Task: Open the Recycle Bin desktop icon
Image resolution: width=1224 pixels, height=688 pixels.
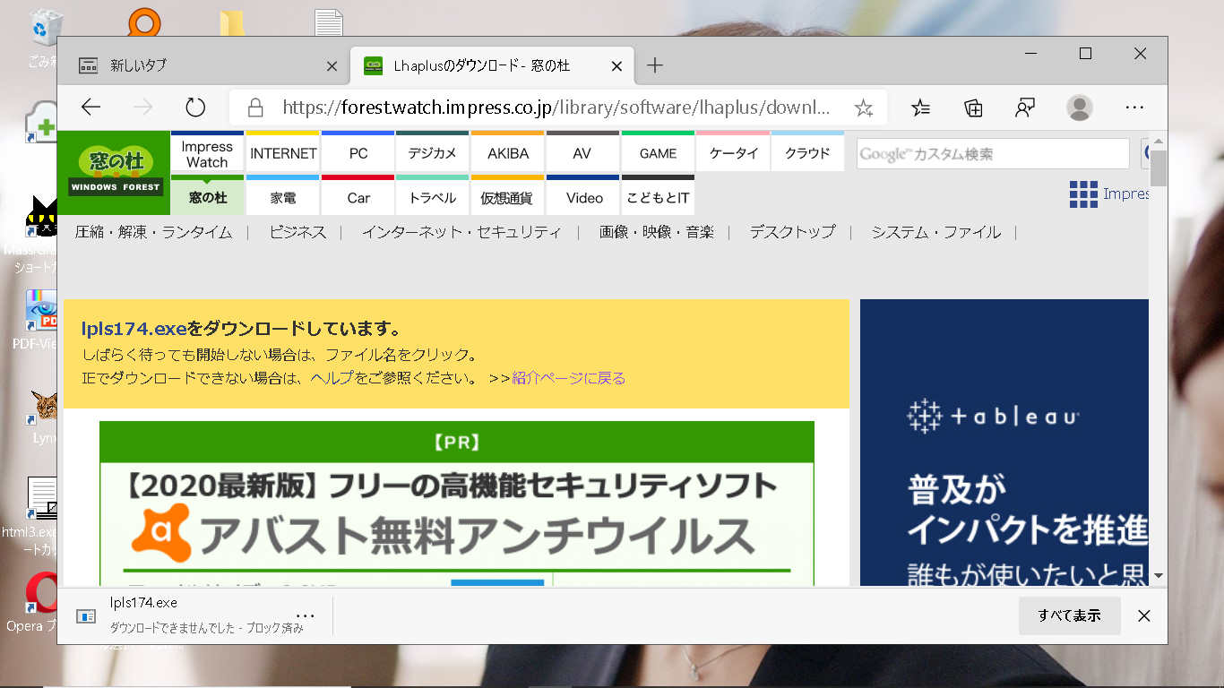Action: click(43, 38)
